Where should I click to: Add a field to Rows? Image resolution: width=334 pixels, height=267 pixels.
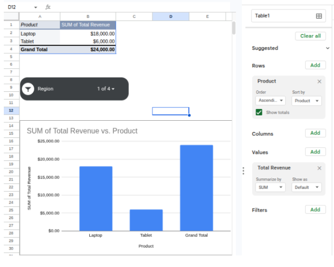point(315,65)
